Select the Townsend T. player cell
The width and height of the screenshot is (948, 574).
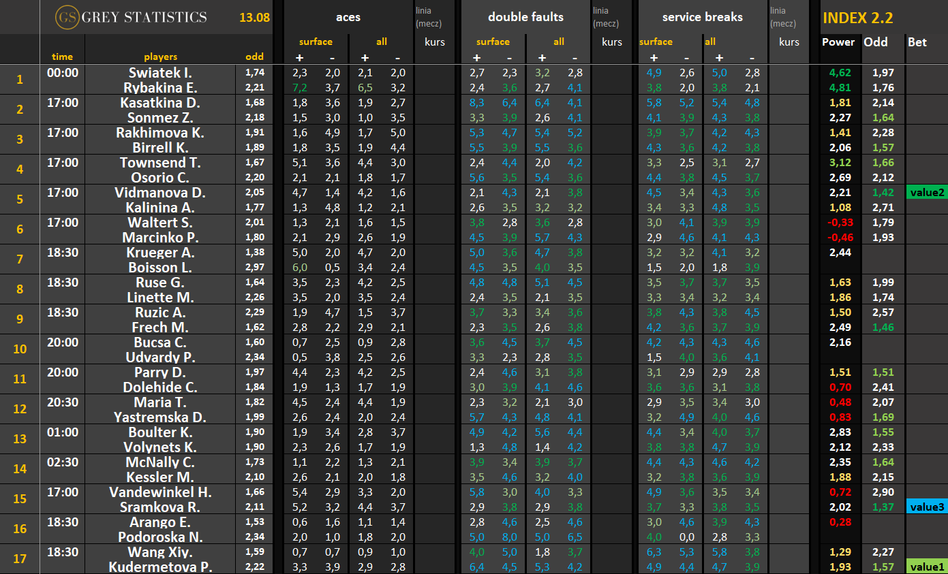[x=160, y=162]
